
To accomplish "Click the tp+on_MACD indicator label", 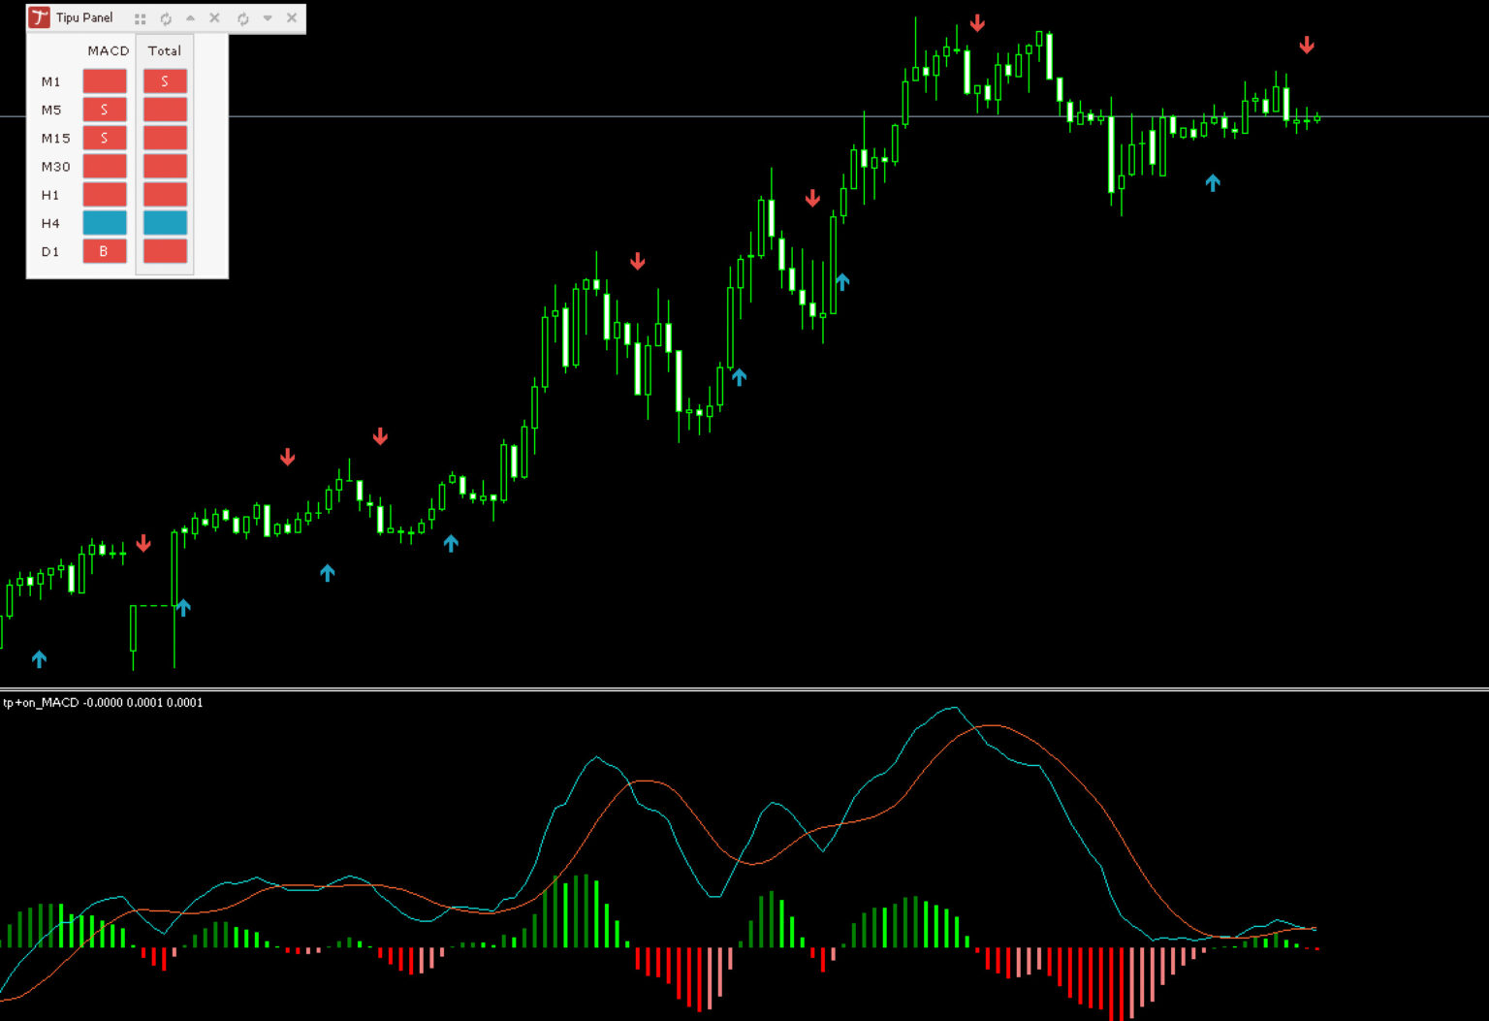I will pyautogui.click(x=103, y=703).
